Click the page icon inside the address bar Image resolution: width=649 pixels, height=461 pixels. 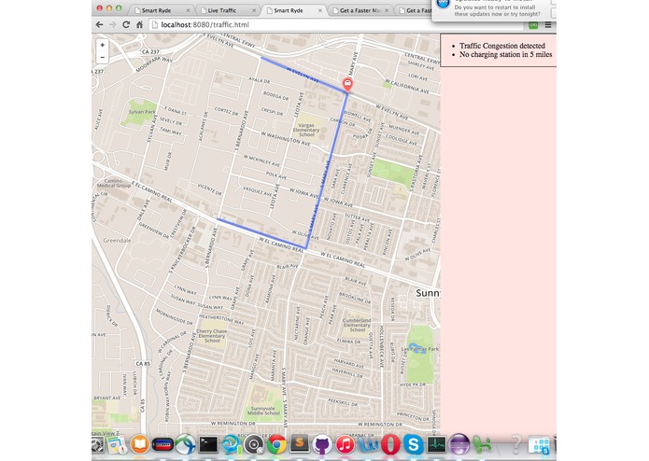pos(155,25)
